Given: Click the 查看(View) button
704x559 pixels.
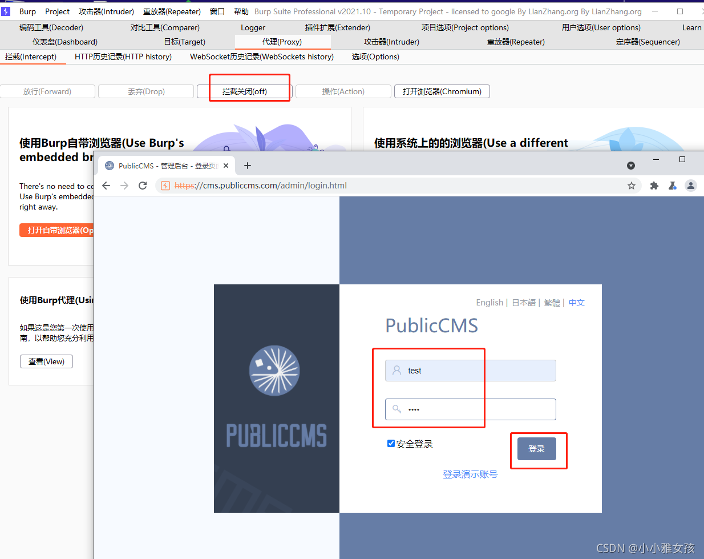Looking at the screenshot, I should coord(46,361).
